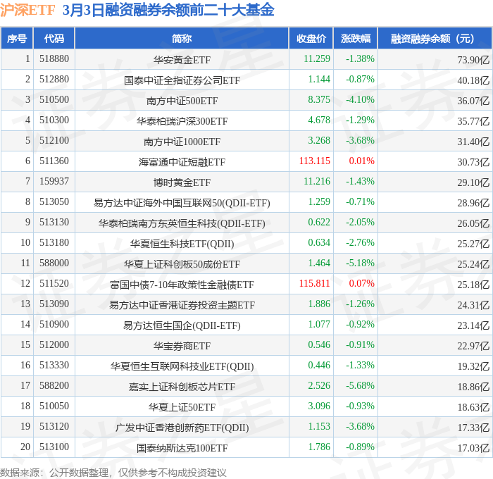Select 华泰柏瑞南方东英恒生科技(QDII-ETF)
Viewport: 493px width, 479px height.
[182, 223]
